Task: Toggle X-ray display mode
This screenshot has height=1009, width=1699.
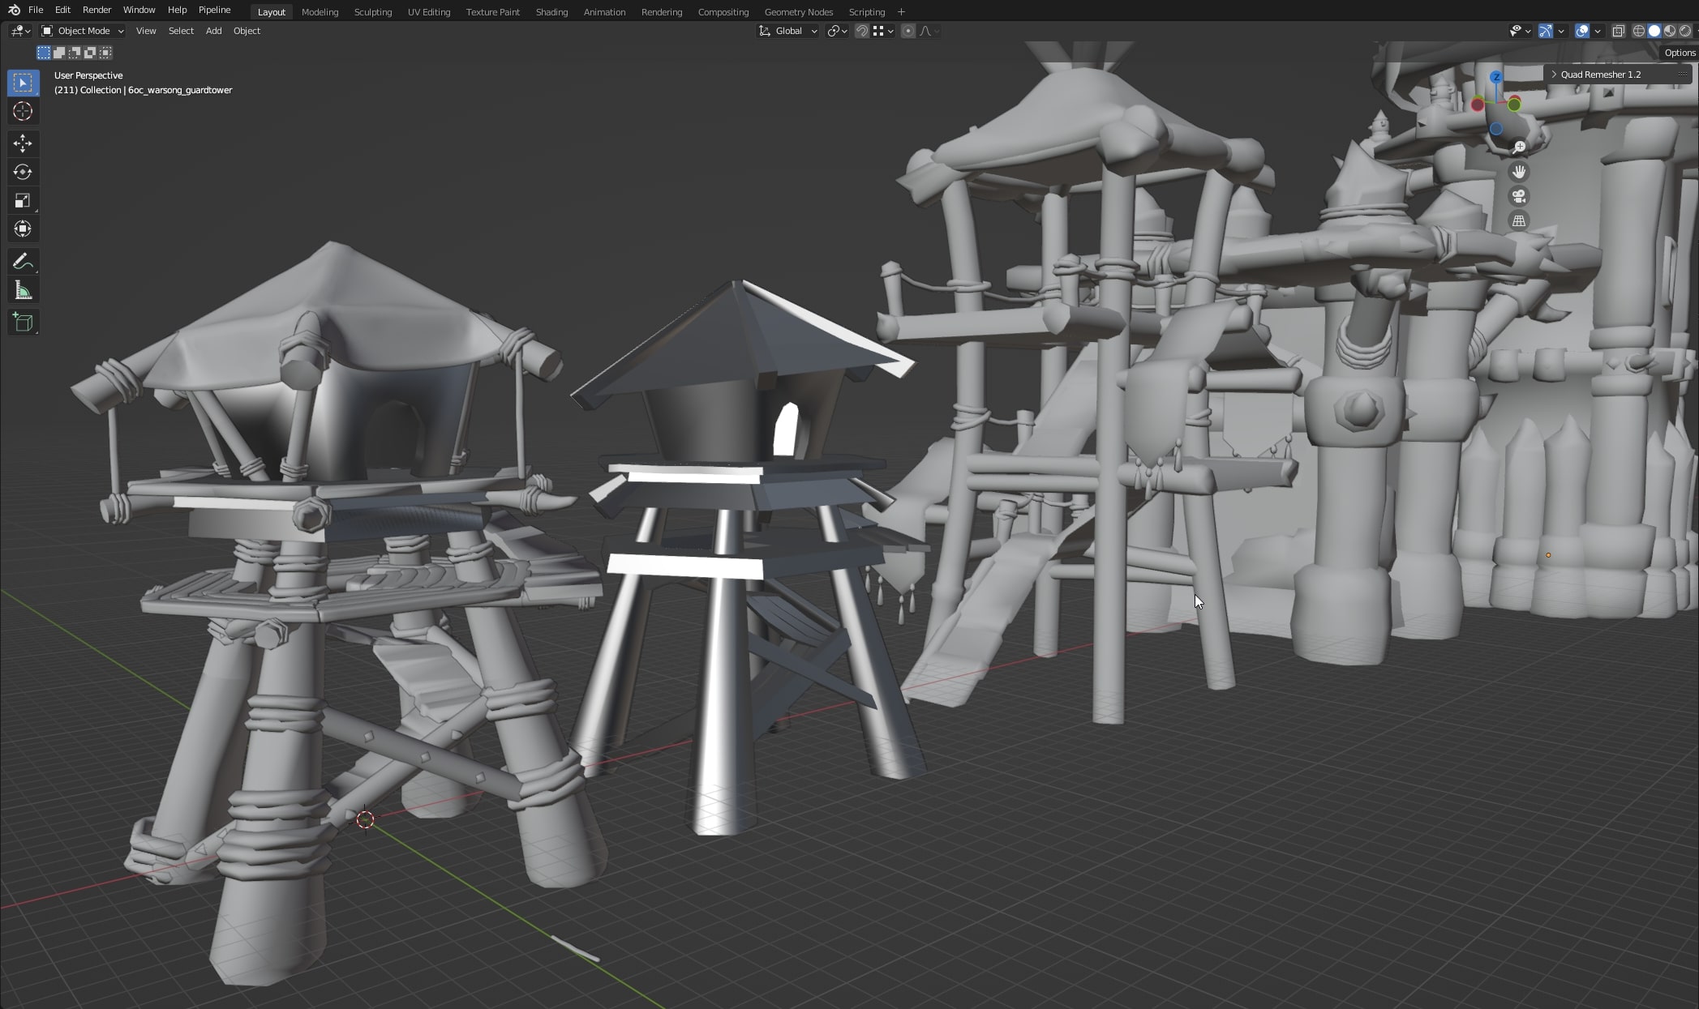Action: [1618, 31]
